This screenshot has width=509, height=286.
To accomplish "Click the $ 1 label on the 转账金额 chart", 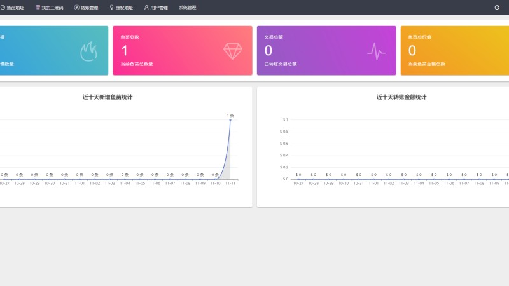I will click(285, 119).
